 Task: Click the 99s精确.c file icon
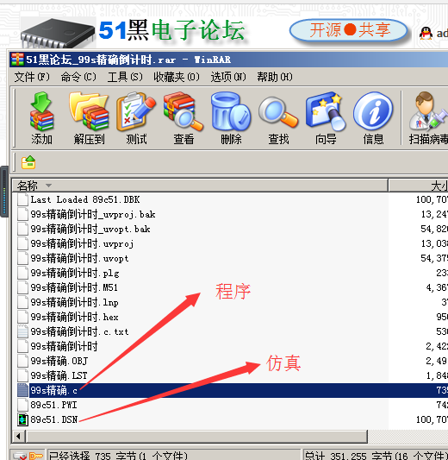(23, 390)
